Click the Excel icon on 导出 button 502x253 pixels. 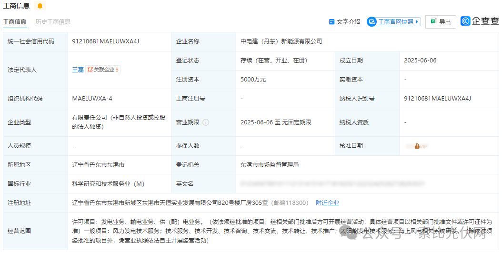click(x=433, y=21)
